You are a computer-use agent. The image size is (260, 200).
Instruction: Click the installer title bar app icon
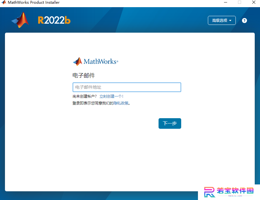[x=4, y=2]
